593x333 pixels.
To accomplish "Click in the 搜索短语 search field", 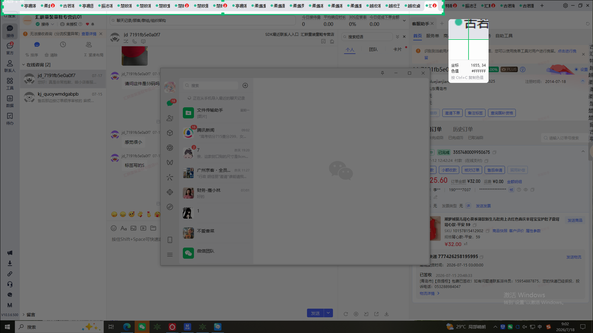I will tap(367, 37).
